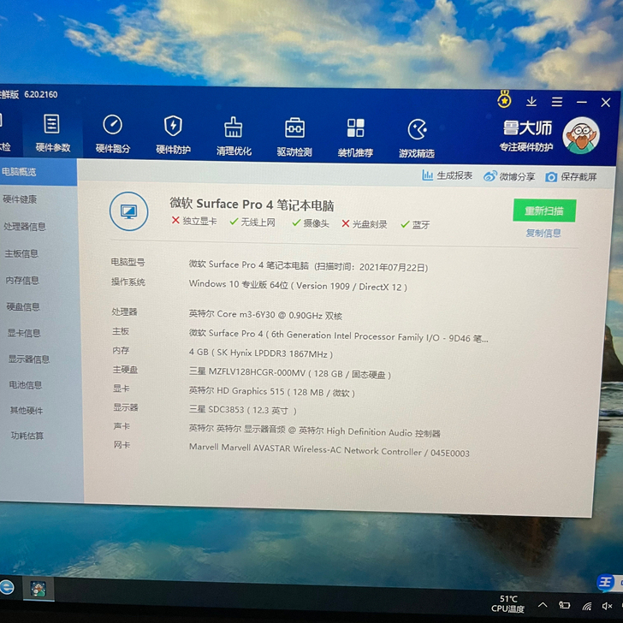Image resolution: width=623 pixels, height=623 pixels.
Task: Click the High Definition Audio line
Action: pyautogui.click(x=314, y=430)
